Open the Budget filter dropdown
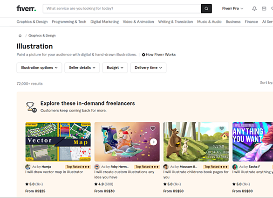 [115, 68]
